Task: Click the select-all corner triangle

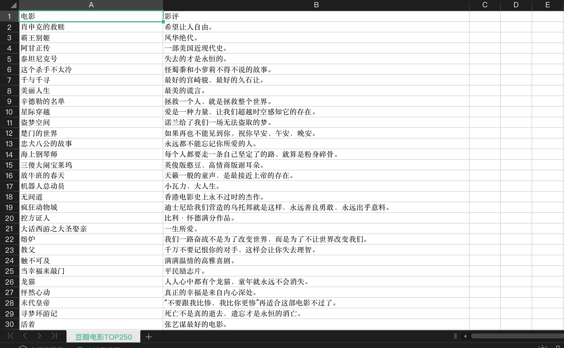Action: pos(13,5)
